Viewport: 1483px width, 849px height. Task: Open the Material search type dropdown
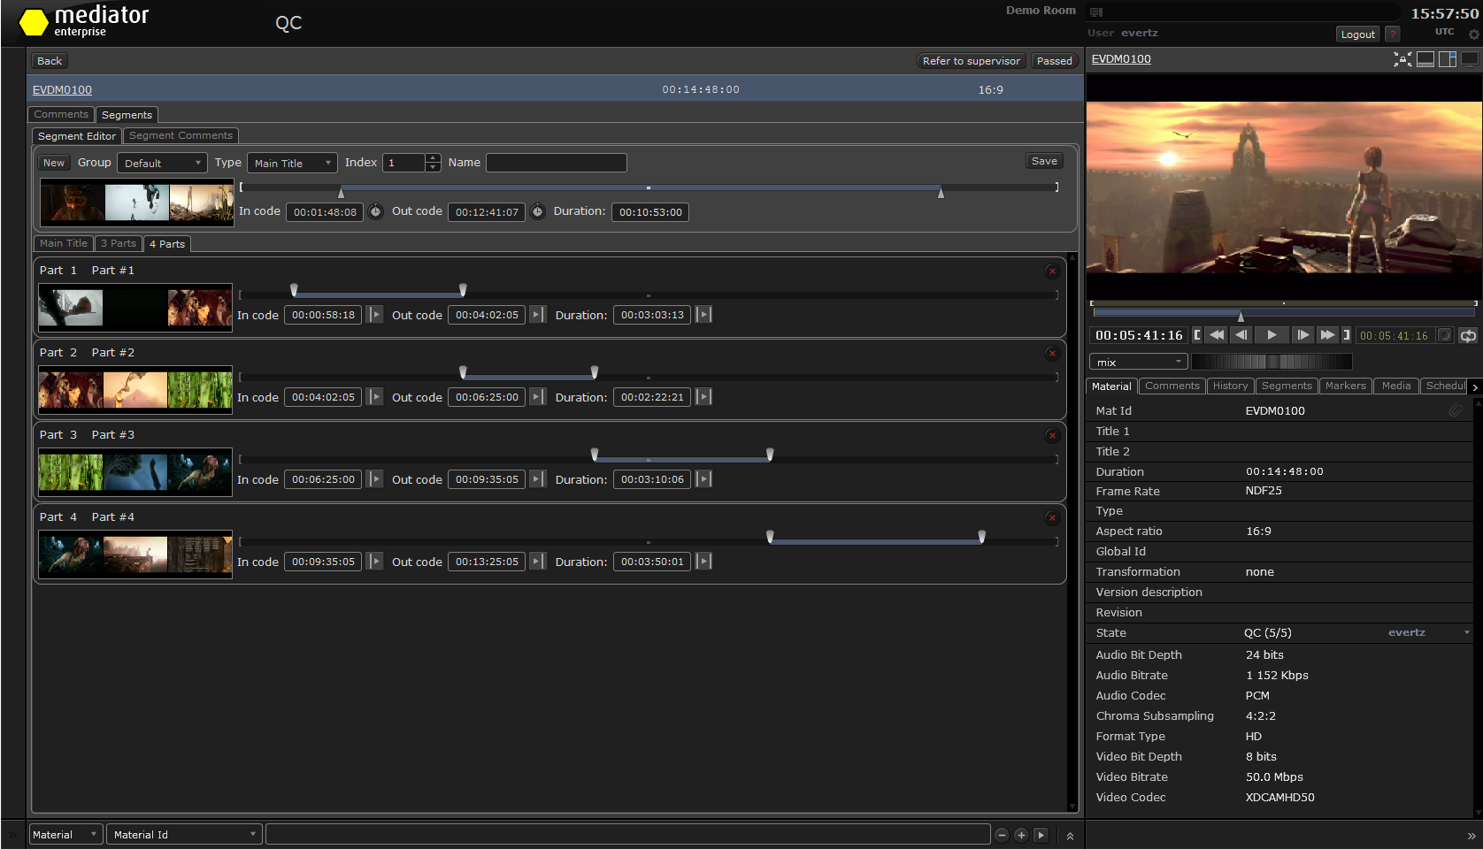click(65, 835)
